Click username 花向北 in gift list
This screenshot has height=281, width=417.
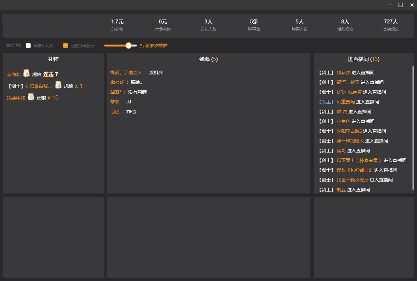click(14, 74)
